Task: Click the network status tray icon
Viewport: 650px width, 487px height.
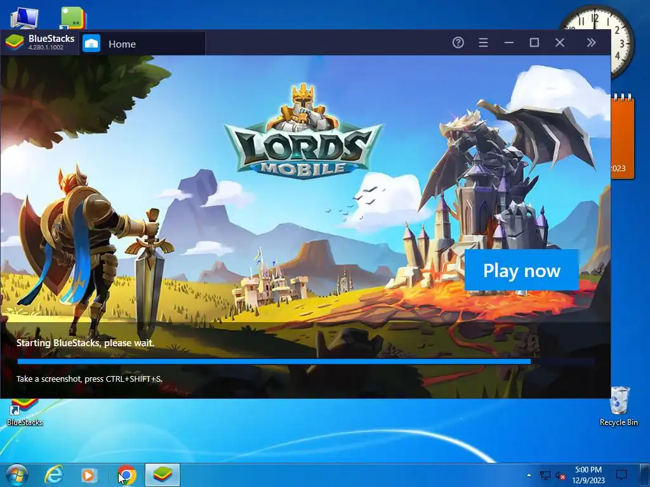Action: click(545, 476)
